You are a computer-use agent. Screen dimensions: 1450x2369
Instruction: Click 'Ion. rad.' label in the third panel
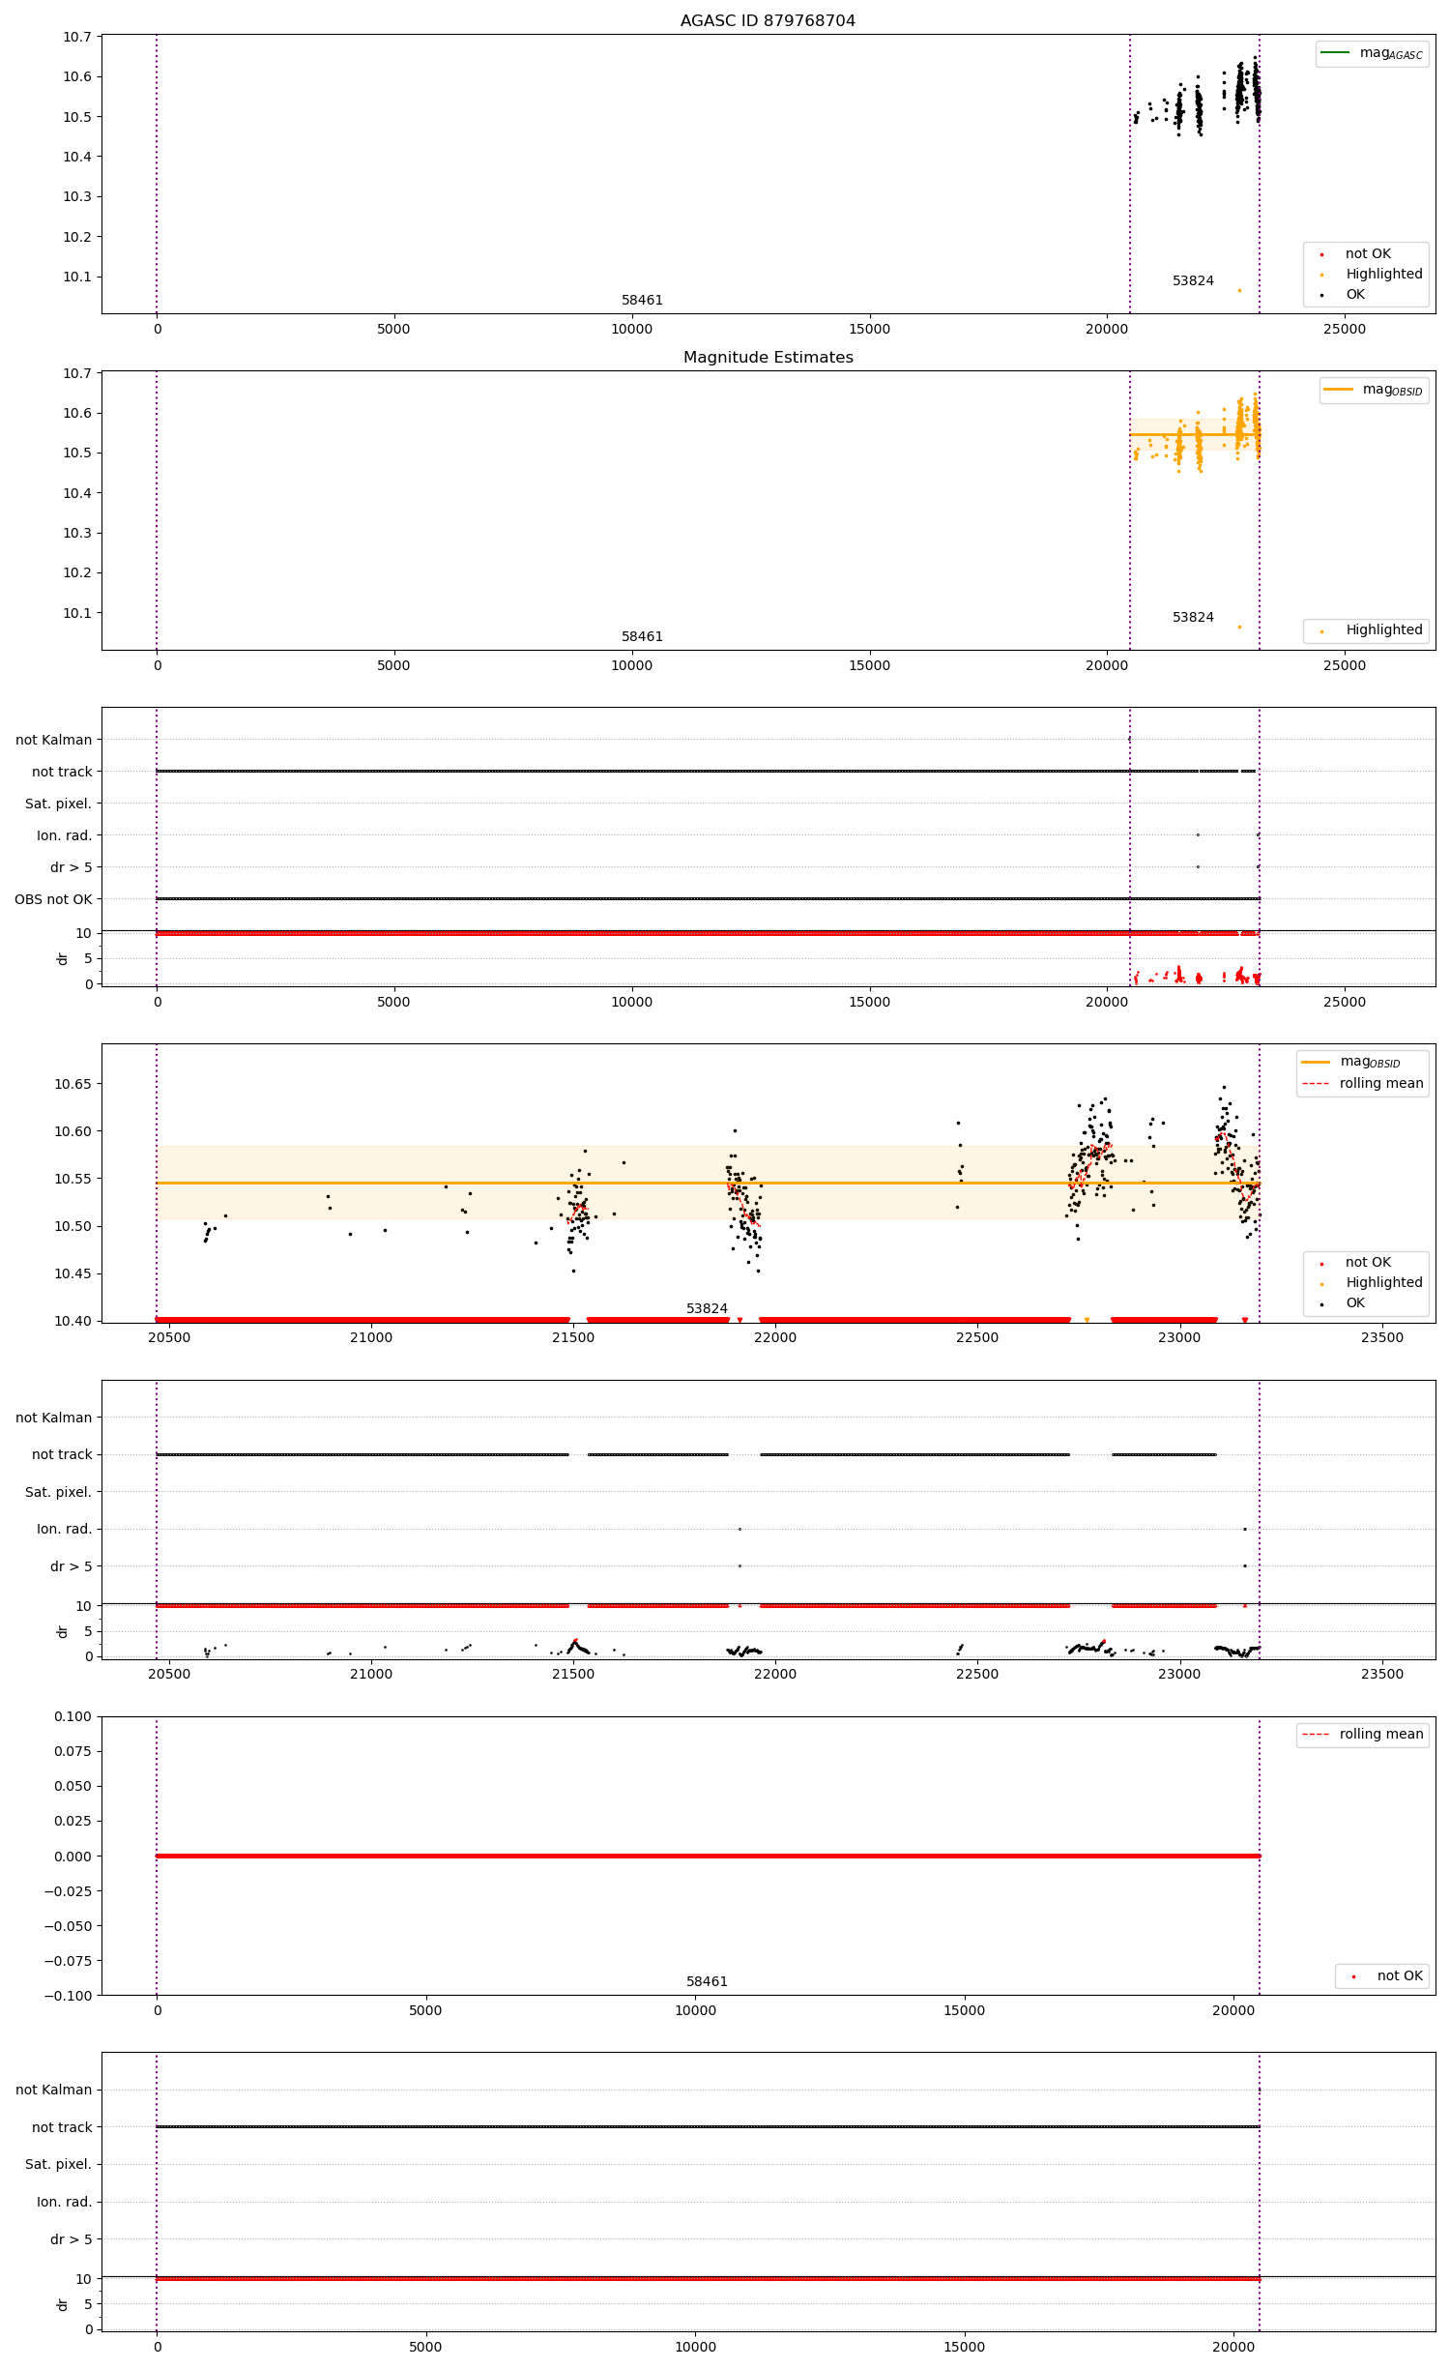[x=64, y=835]
